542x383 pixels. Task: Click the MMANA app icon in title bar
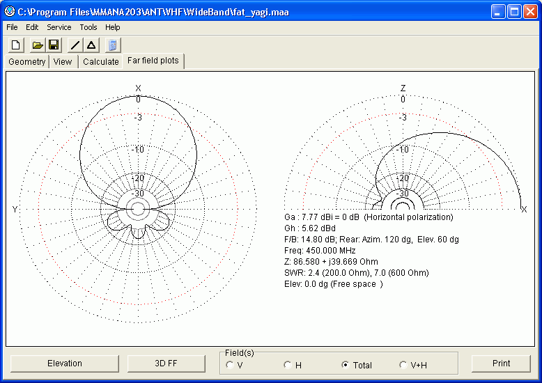point(9,12)
